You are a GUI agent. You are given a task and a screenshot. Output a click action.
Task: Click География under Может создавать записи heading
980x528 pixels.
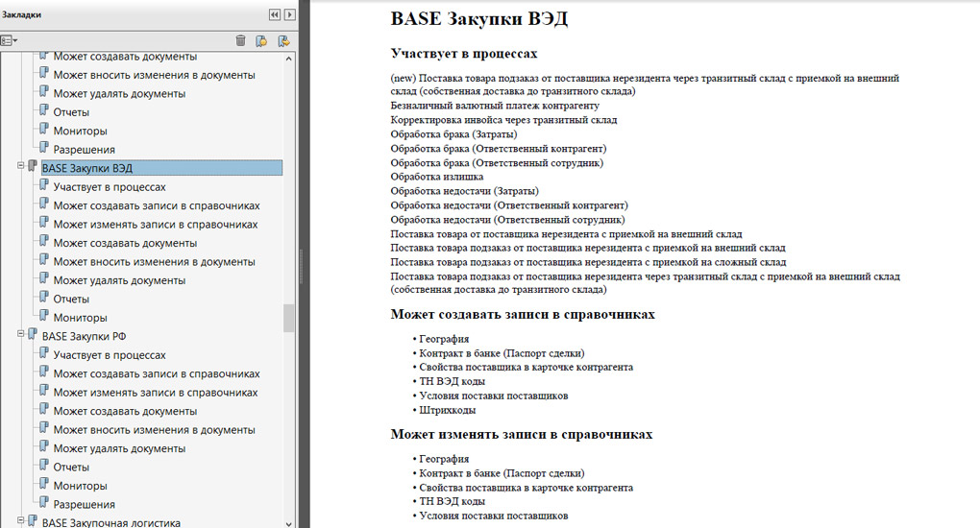(x=444, y=339)
